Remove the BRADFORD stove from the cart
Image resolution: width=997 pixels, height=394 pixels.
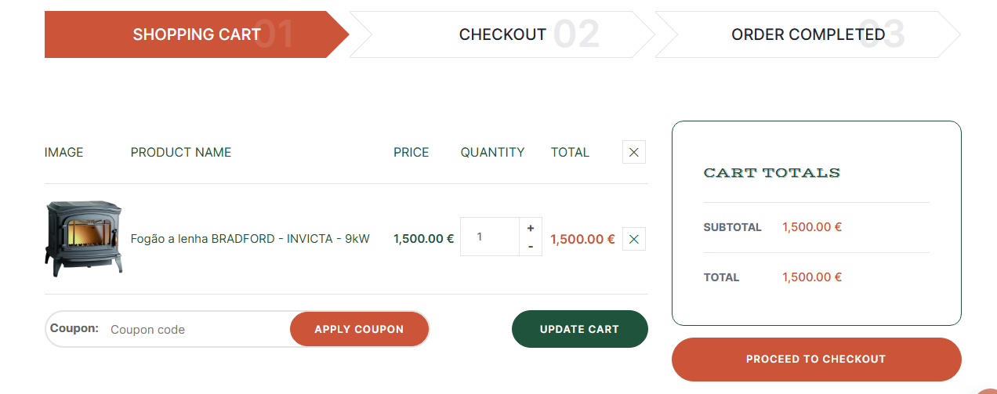(634, 239)
